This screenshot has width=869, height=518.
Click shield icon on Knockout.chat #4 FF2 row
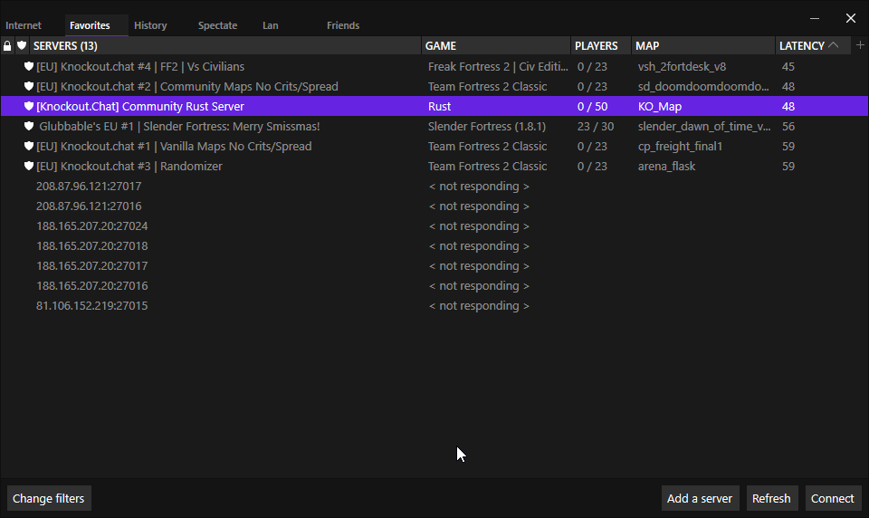click(29, 66)
